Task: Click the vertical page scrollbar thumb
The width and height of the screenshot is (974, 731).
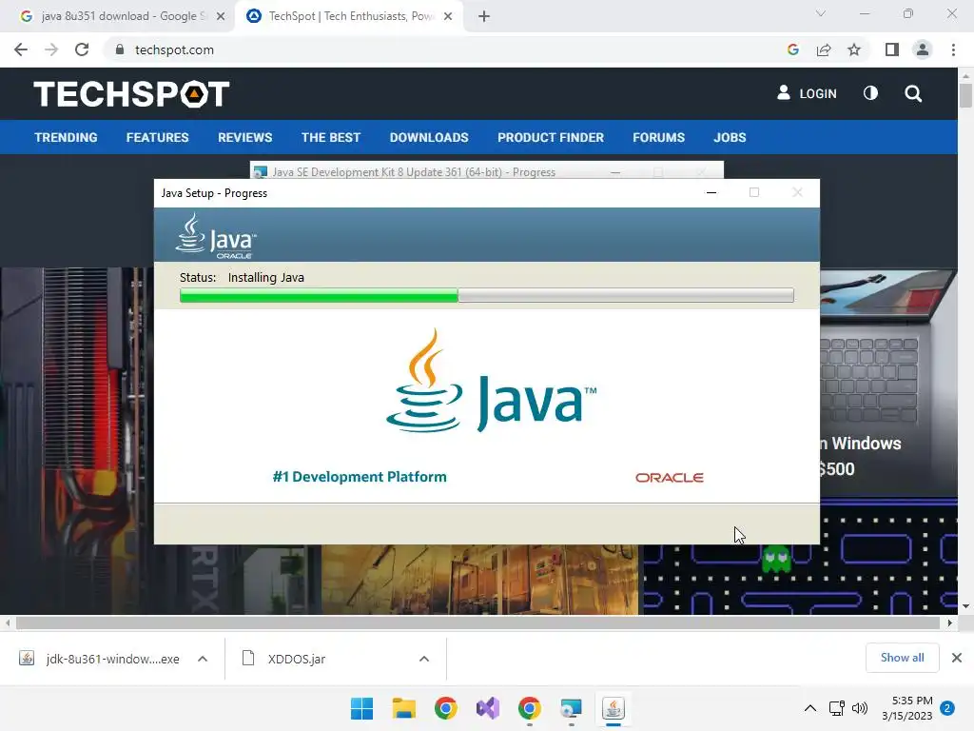Action: [x=965, y=95]
